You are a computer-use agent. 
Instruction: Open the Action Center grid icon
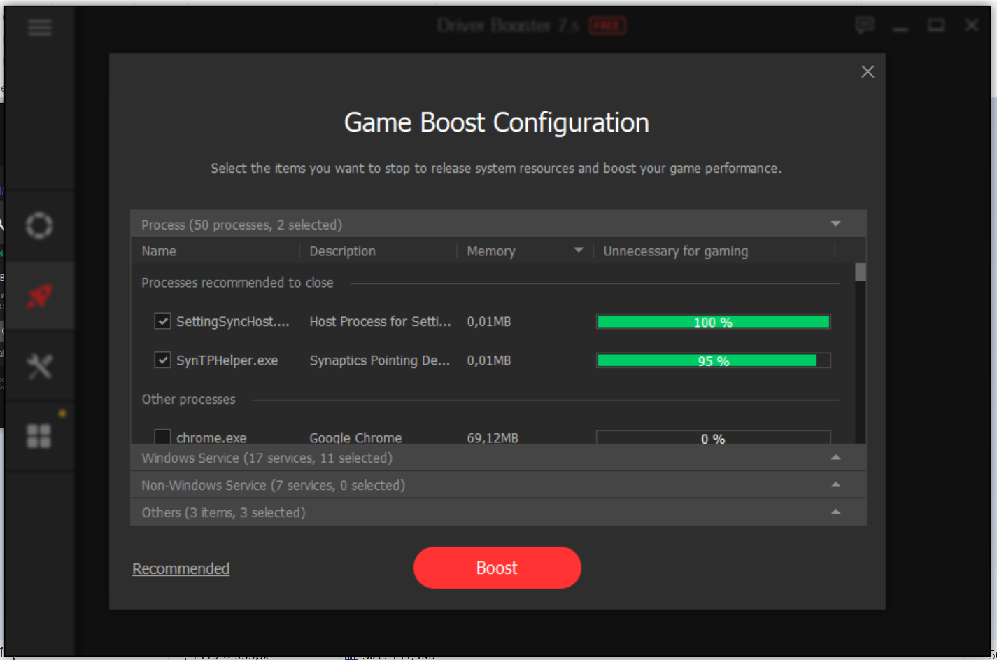[x=38, y=435]
